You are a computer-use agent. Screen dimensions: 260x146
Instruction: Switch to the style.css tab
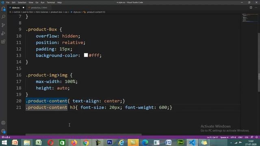[16, 8]
